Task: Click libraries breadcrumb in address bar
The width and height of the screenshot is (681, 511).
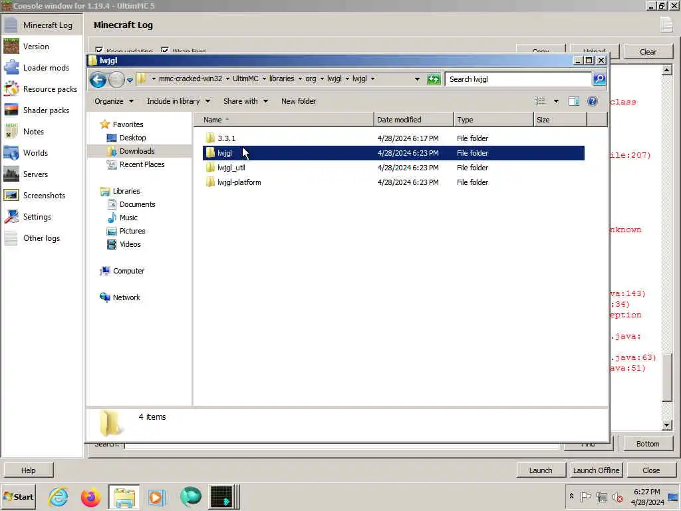Action: 281,79
